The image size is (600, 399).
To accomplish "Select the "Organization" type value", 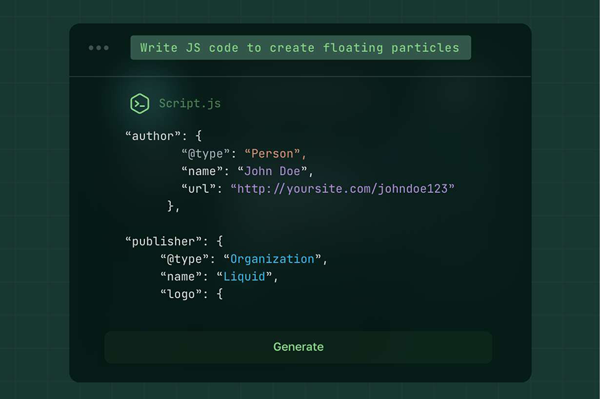I will pos(272,259).
